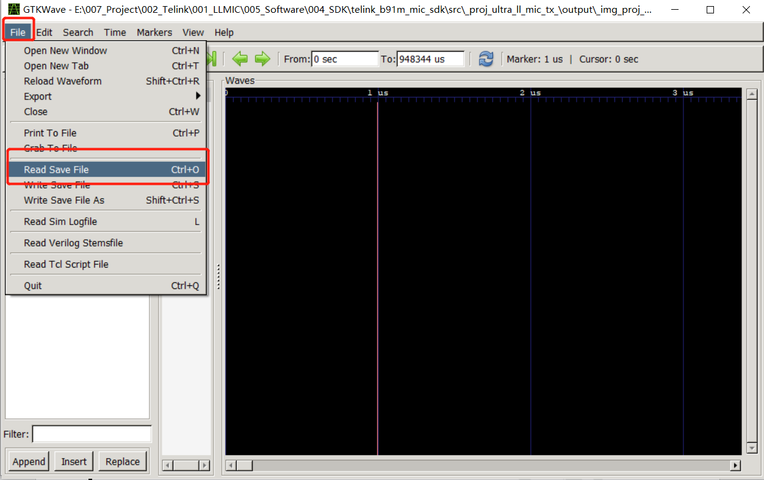Open the Markers menu
The image size is (764, 480).
click(154, 32)
